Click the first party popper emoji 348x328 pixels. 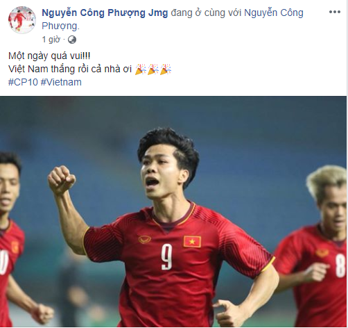coord(141,69)
